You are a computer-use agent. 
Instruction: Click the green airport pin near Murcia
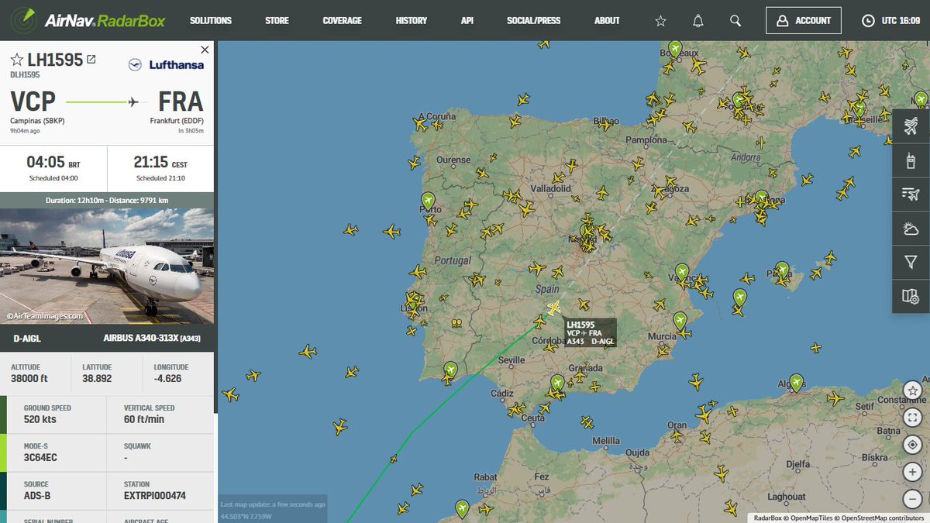(x=680, y=320)
